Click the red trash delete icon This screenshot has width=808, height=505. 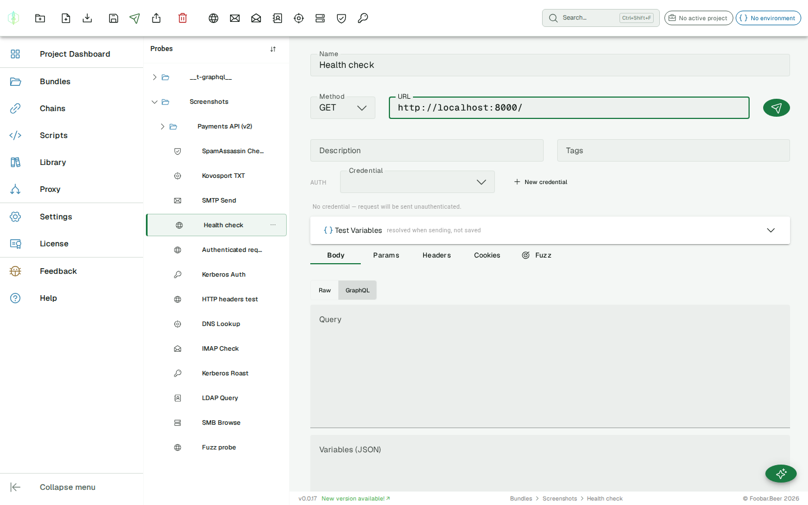182,18
